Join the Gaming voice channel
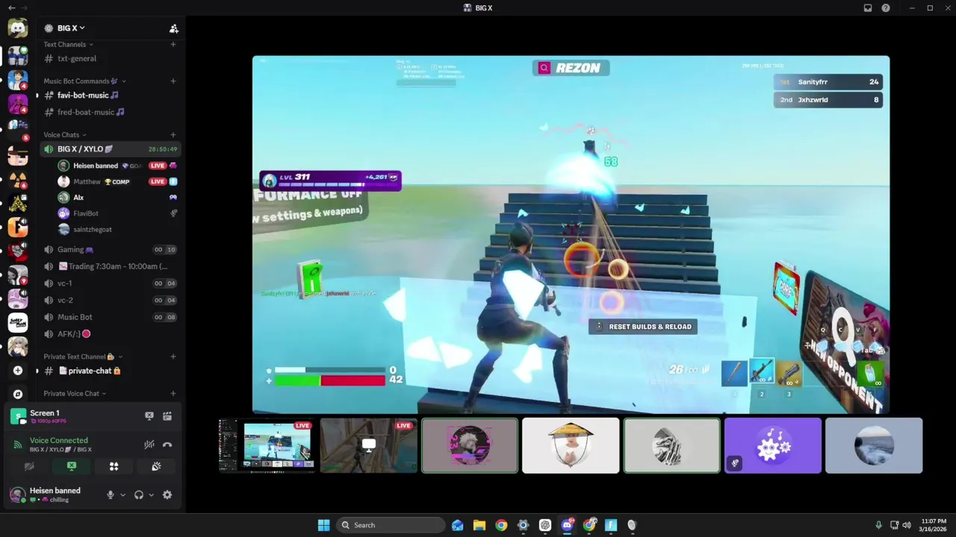Screen dimensions: 956x537 click(111, 250)
